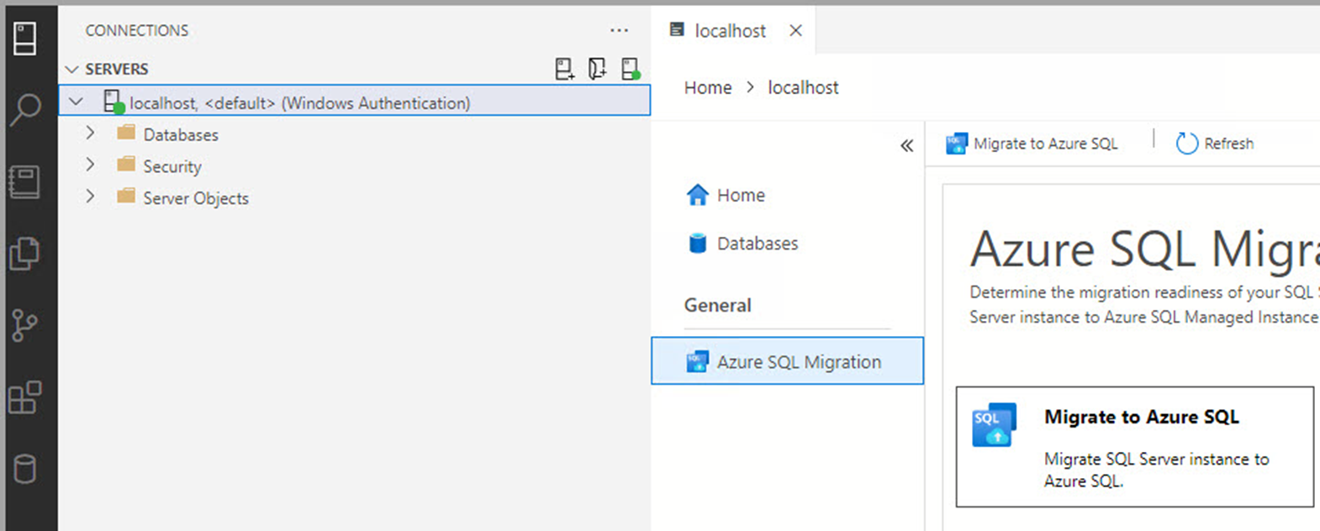Open Connections panel more actions menu
Screen dimensions: 1320x531
tap(619, 30)
